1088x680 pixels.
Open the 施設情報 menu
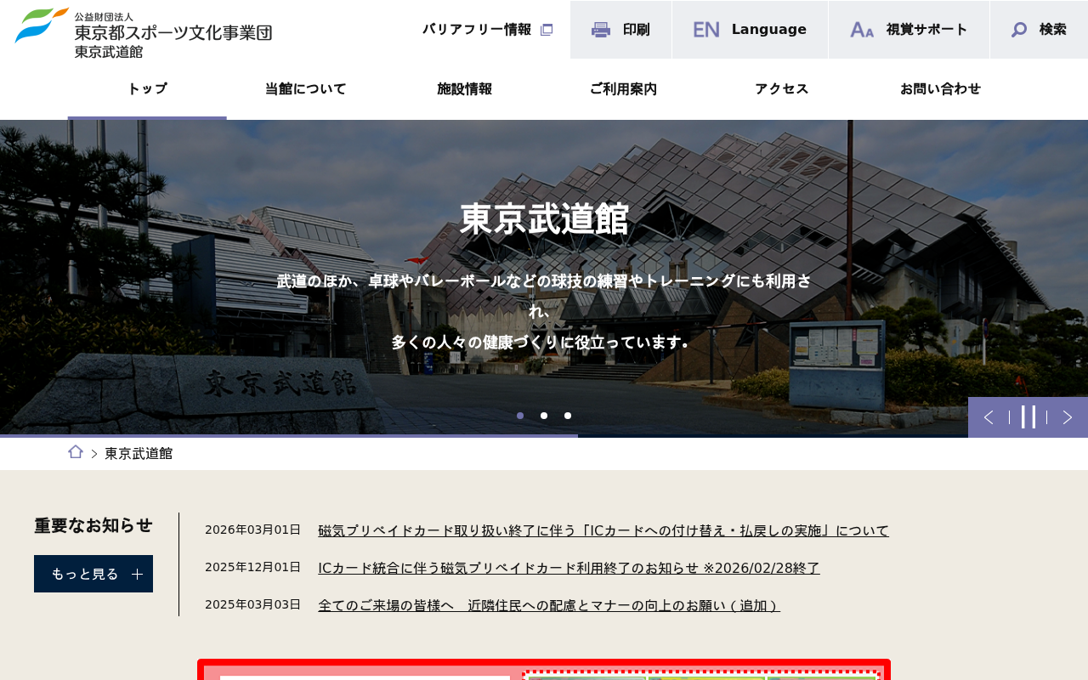pos(464,89)
